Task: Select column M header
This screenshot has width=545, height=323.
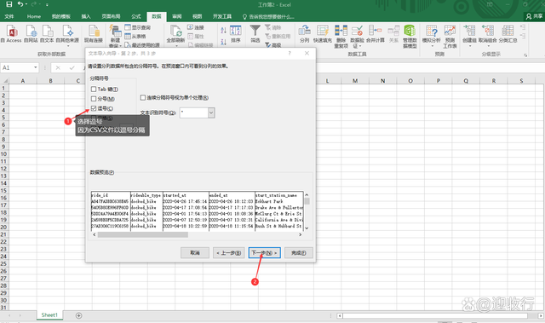Action: pyautogui.click(x=355, y=81)
